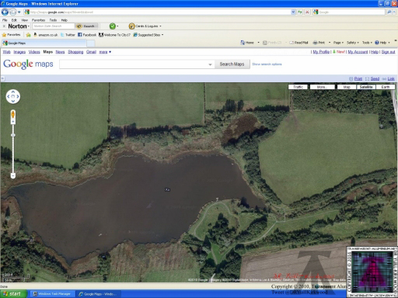Open the Cards & Log-ins menu
Viewport: 398px width, 298px height.
[145, 26]
